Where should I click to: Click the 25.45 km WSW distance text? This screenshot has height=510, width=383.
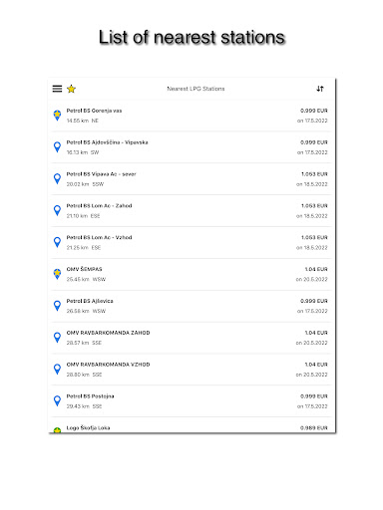(86, 279)
